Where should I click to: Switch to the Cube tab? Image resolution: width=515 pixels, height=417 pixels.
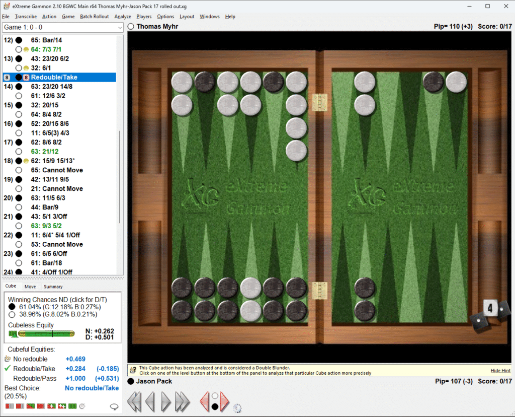click(11, 286)
